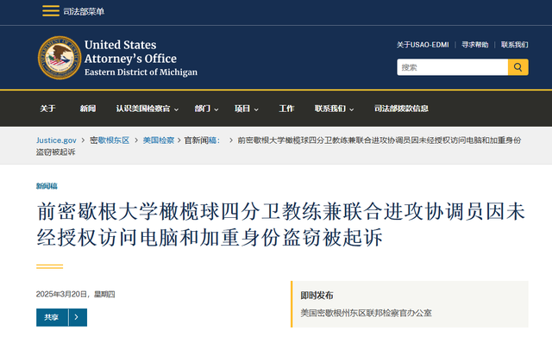Click the 司法部菜单 label text

coord(84,11)
